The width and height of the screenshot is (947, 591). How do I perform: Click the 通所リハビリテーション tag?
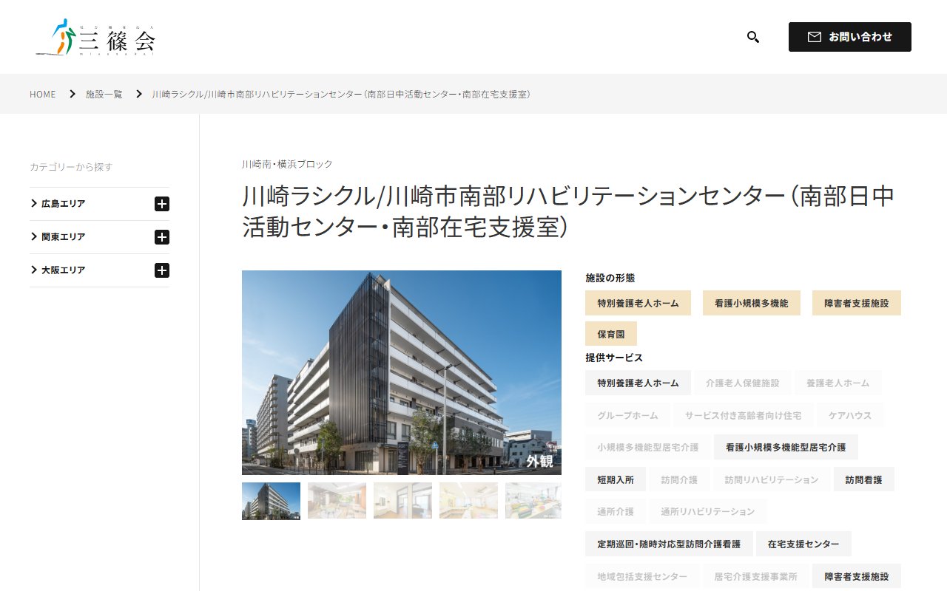708,511
